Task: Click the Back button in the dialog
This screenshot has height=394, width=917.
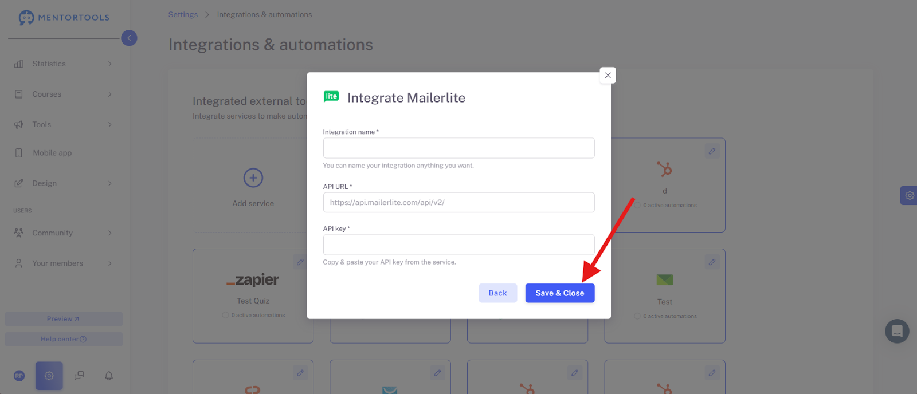Action: tap(497, 293)
